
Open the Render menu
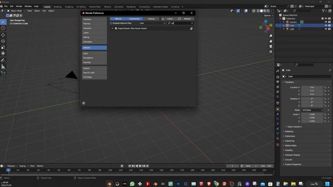coord(19,6)
